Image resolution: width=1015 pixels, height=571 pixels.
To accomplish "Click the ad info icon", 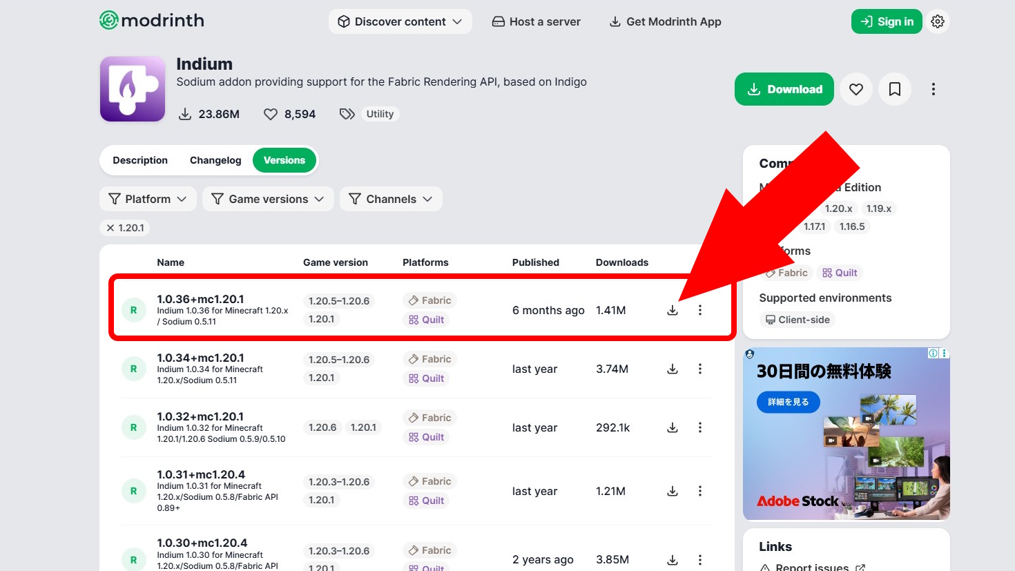I will [933, 353].
